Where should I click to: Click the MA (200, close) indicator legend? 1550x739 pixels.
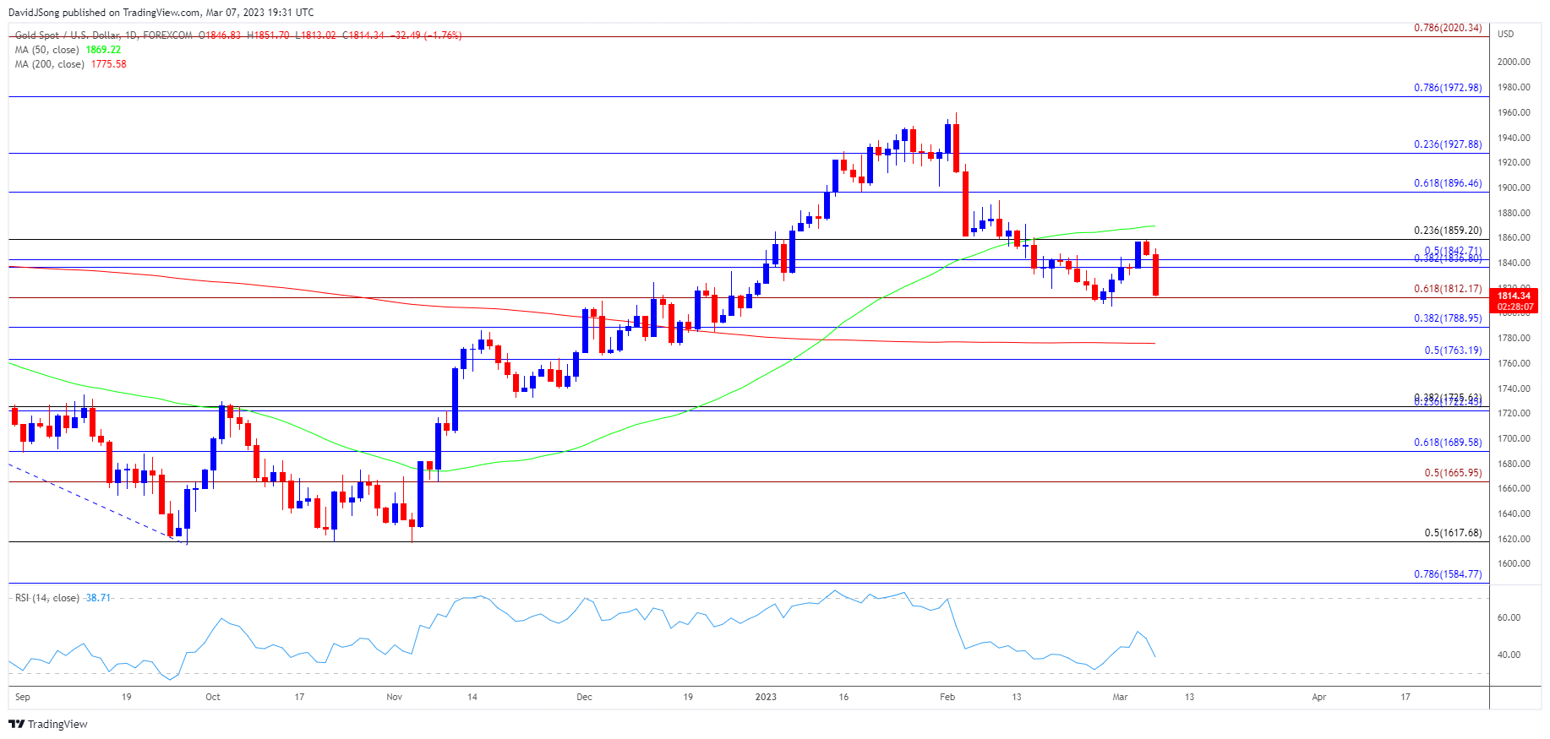(50, 64)
